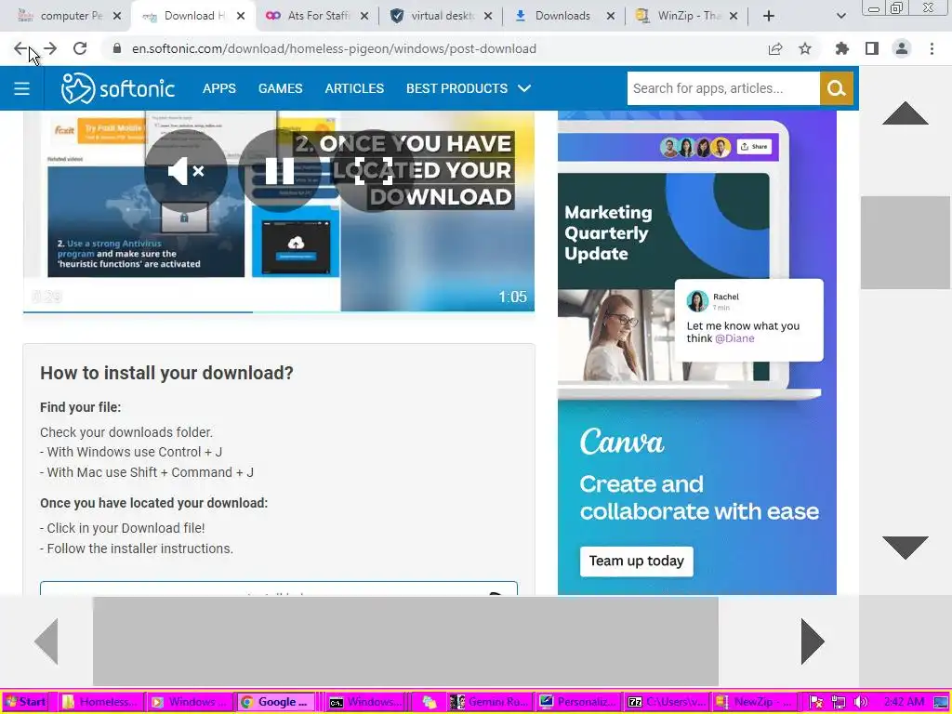Image resolution: width=952 pixels, height=714 pixels.
Task: Click the horizontal scroll-right arrow
Action: (x=813, y=641)
